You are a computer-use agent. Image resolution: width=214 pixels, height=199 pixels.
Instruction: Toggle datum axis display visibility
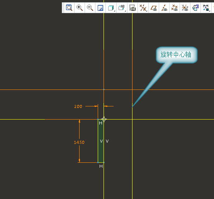click(164, 8)
